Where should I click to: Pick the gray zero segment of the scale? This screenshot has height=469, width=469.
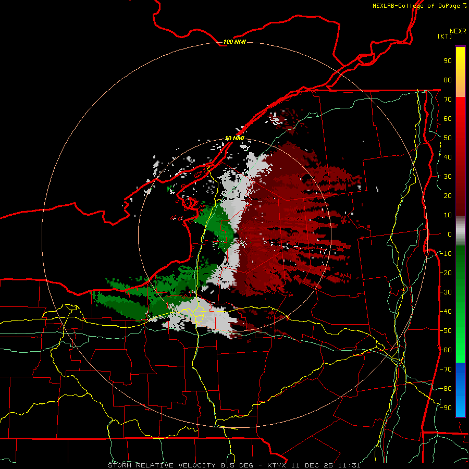460,231
